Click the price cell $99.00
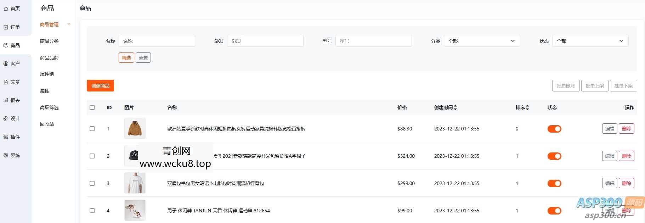Screen dimensions: 645x223 (x=404, y=211)
